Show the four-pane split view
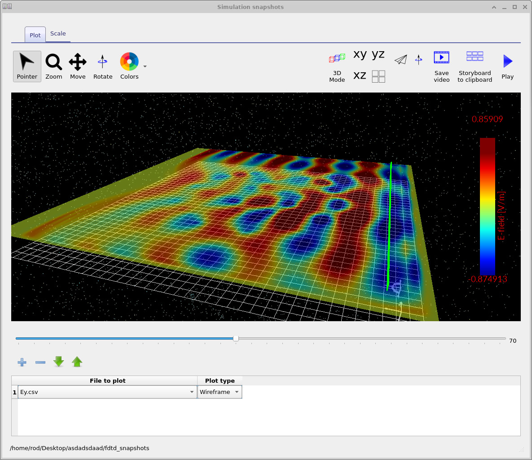 click(378, 76)
